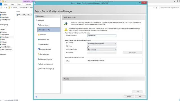The width and height of the screenshot is (180, 101).
Task: Open the E-mail Settings icon
Action: point(39,44)
